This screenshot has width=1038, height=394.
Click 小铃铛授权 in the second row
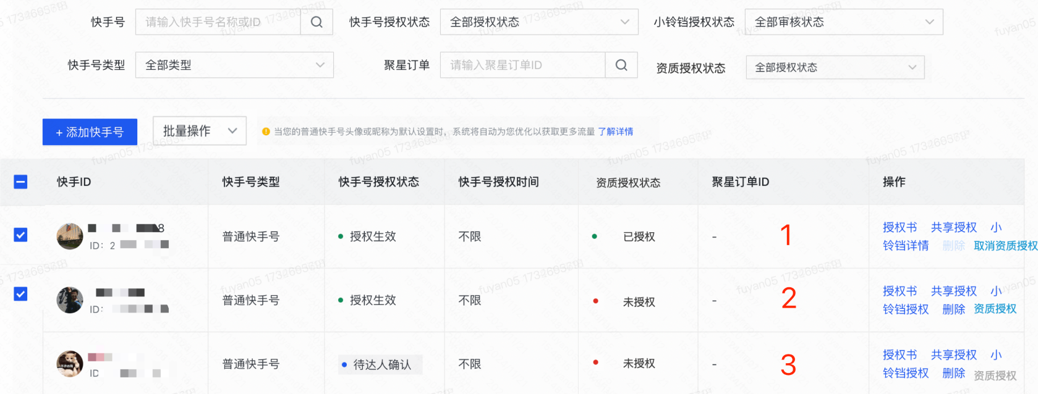click(906, 309)
